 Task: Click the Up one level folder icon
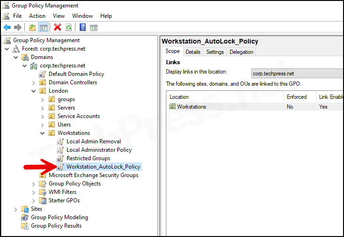[x=32, y=28]
